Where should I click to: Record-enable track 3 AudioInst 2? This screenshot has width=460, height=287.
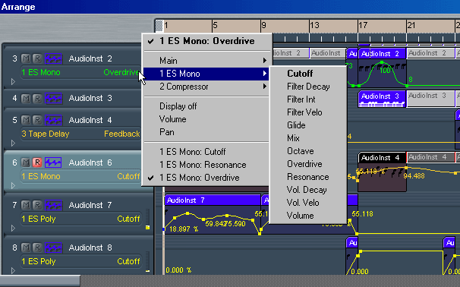tap(37, 58)
